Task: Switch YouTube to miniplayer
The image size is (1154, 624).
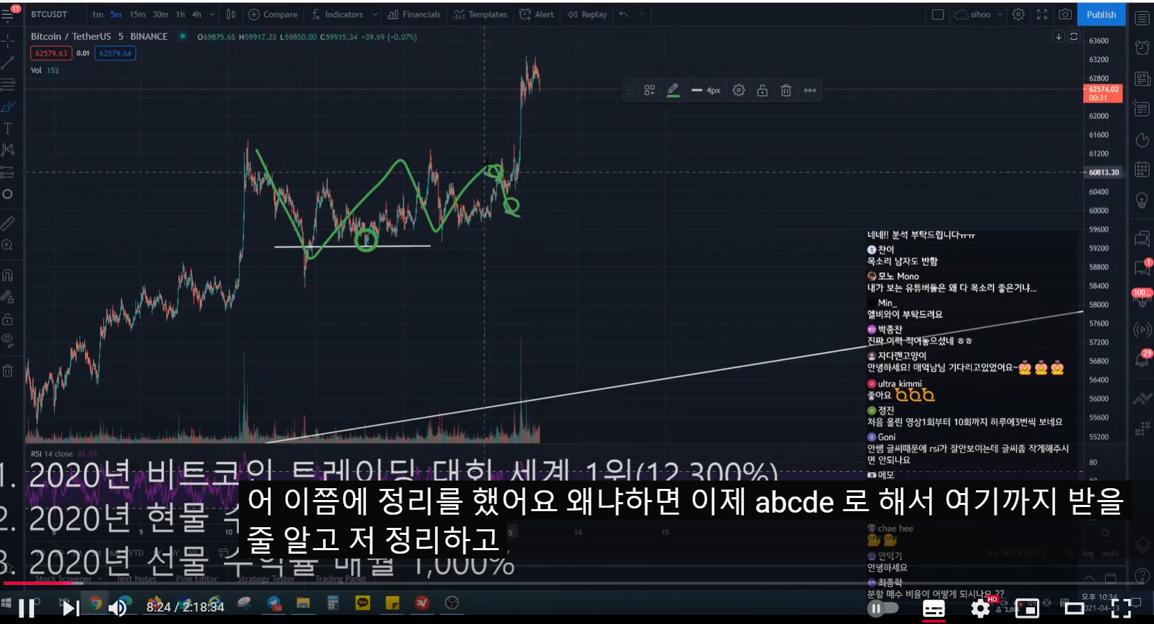Action: click(1027, 609)
